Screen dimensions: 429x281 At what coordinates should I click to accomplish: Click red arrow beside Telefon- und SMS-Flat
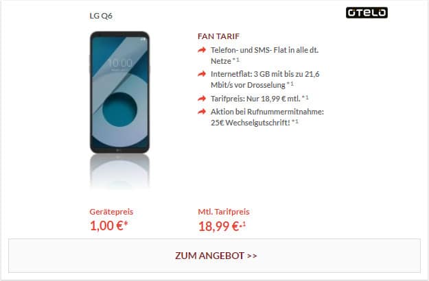click(202, 50)
